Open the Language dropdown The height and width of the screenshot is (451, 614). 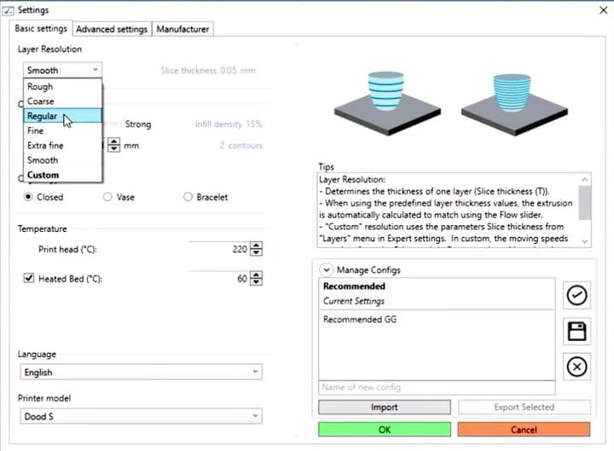[141, 373]
